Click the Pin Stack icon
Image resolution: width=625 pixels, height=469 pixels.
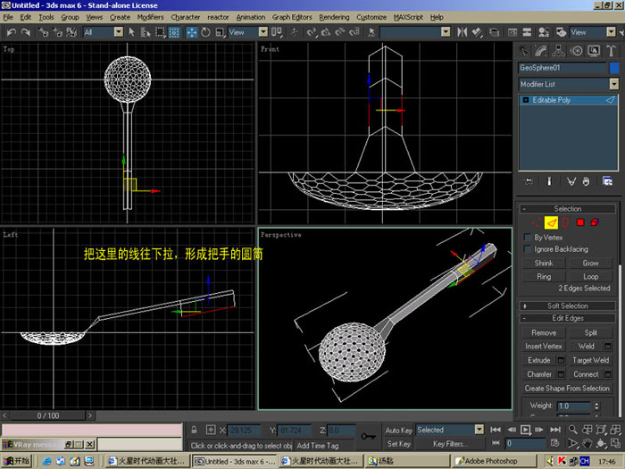click(529, 181)
